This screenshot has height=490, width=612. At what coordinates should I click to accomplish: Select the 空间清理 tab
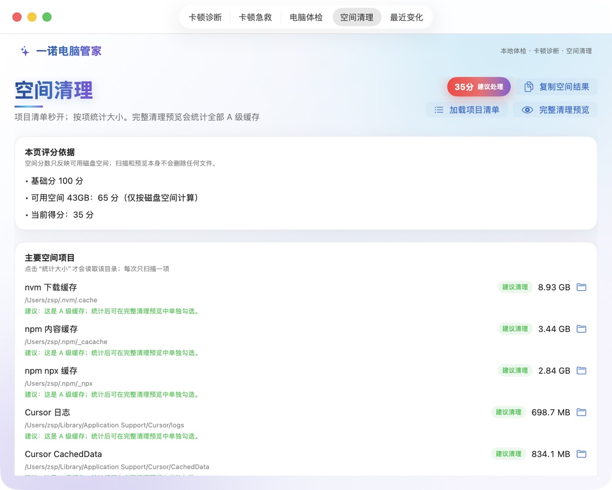pyautogui.click(x=357, y=17)
